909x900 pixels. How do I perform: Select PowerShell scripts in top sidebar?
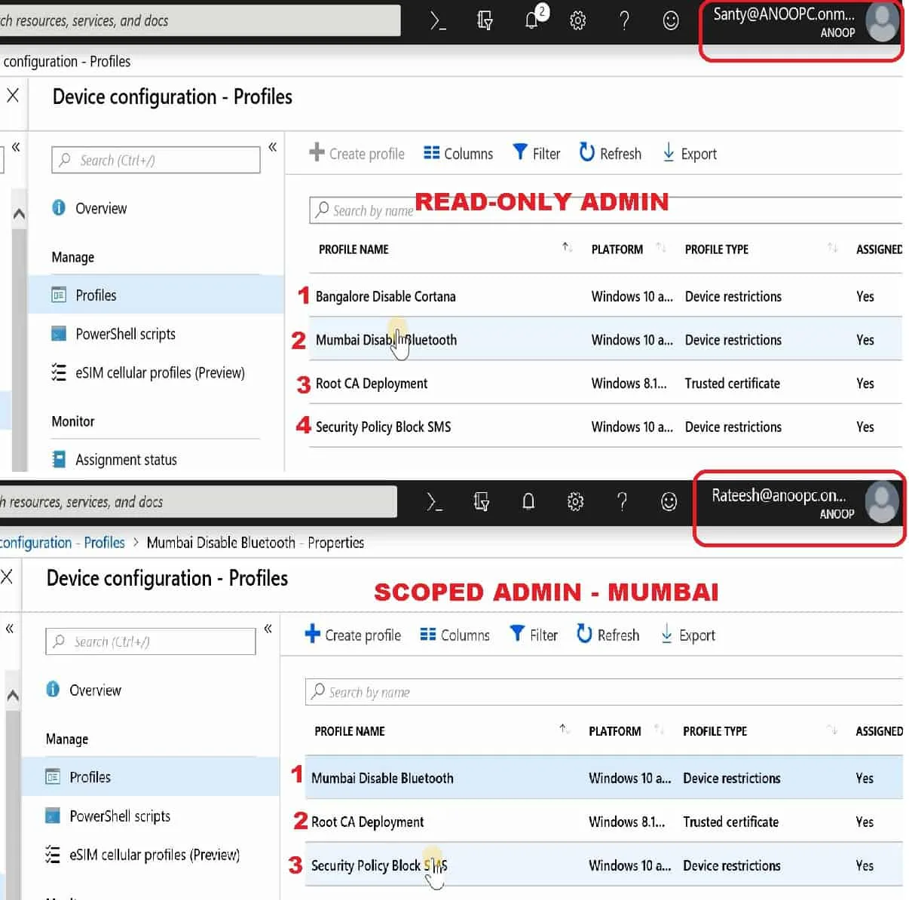125,334
